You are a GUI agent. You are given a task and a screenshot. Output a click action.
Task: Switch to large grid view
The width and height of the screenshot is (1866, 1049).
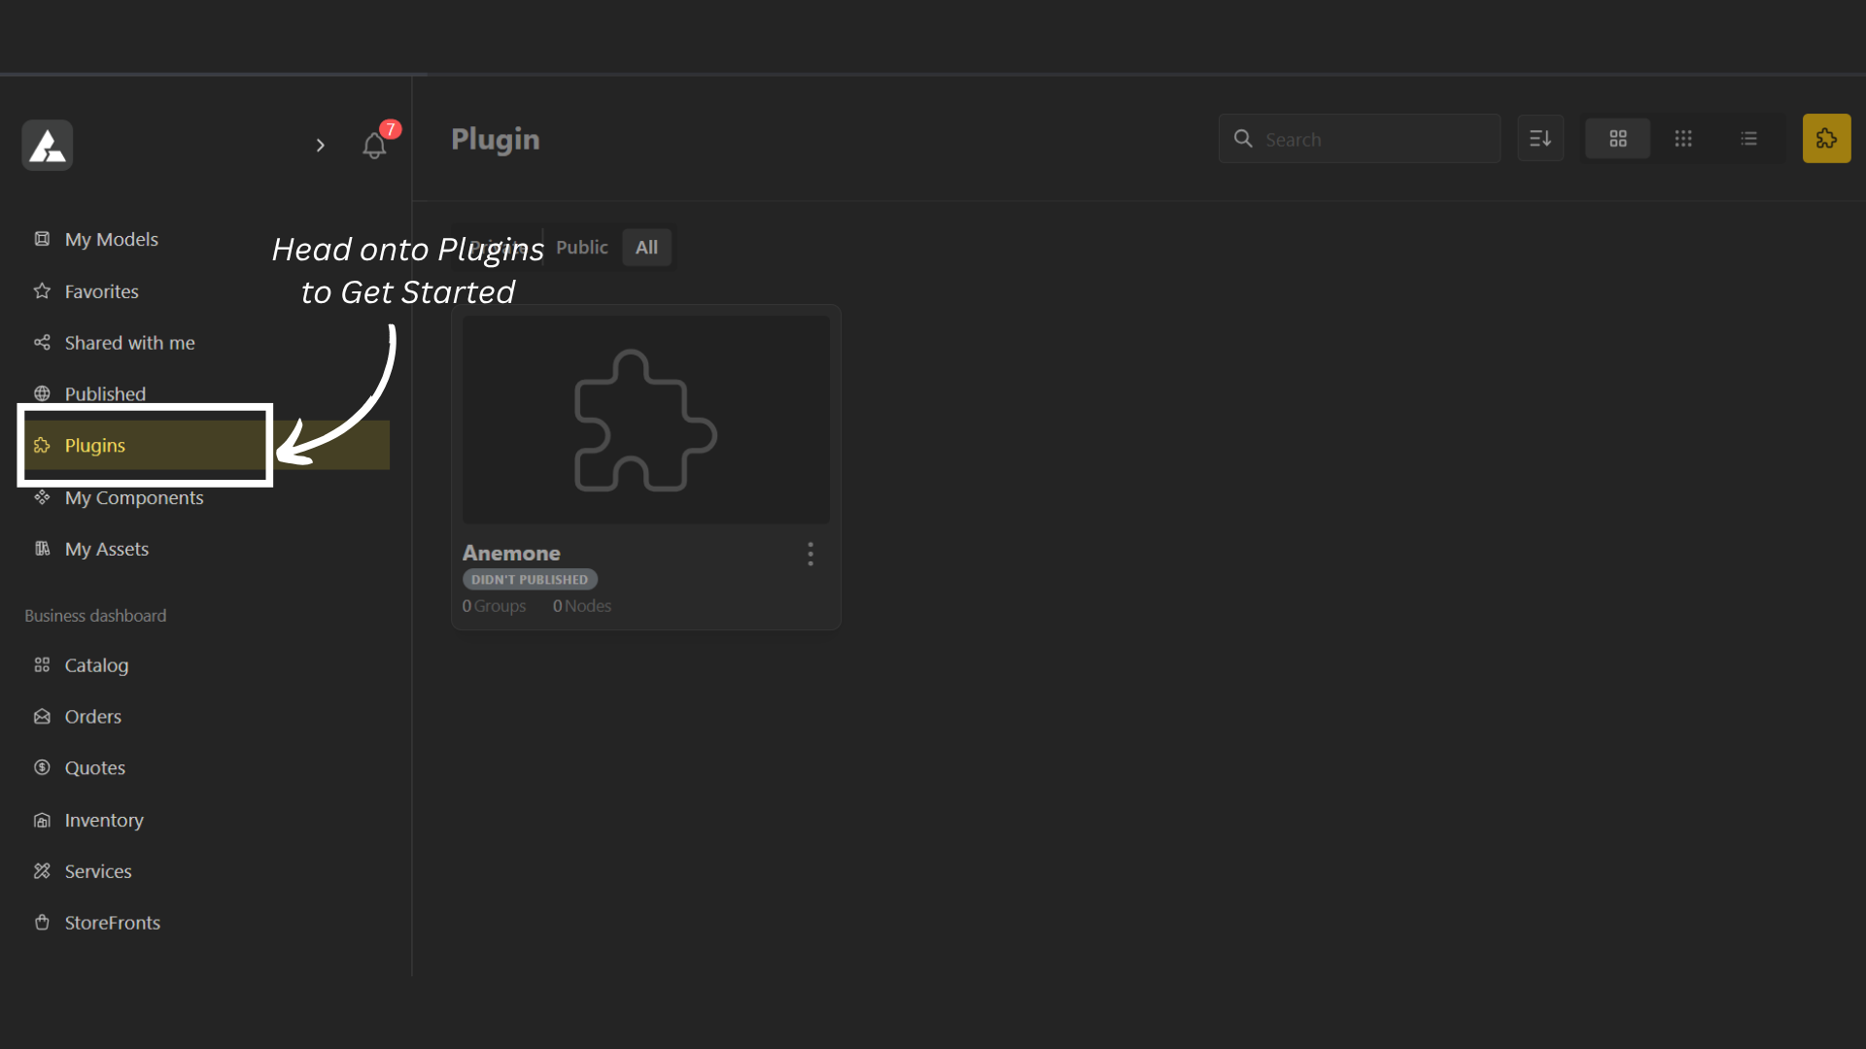click(1617, 139)
